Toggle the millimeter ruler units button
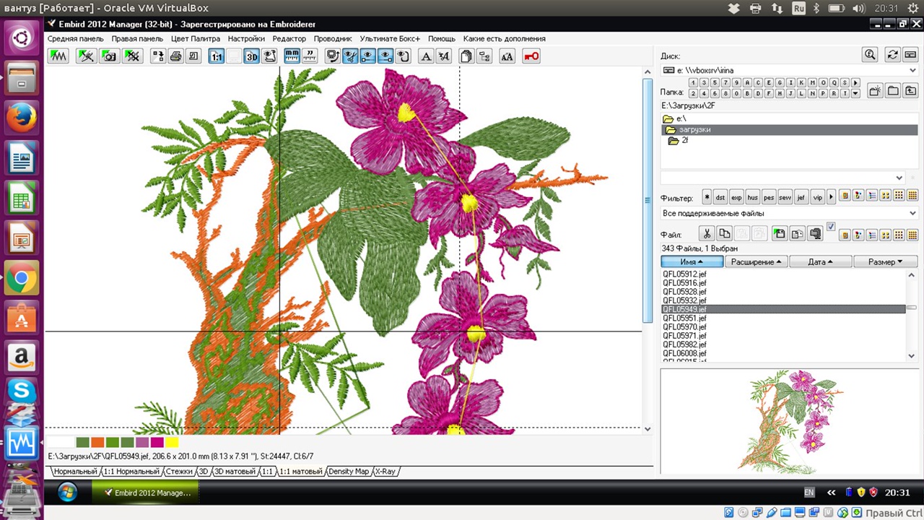This screenshot has height=520, width=924. 292,56
